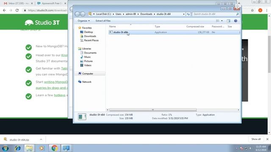Sort by the Name column header
Screen dimensions: 271x152
click(113, 27)
